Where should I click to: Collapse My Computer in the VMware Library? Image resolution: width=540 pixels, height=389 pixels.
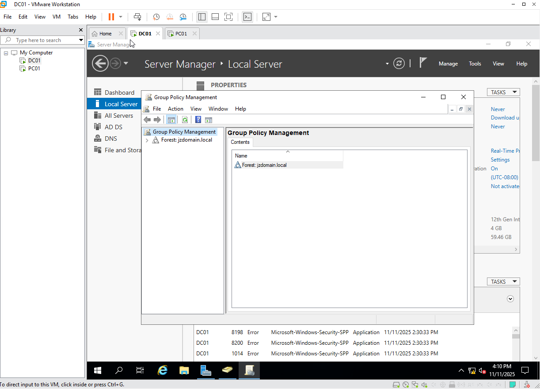[6, 52]
